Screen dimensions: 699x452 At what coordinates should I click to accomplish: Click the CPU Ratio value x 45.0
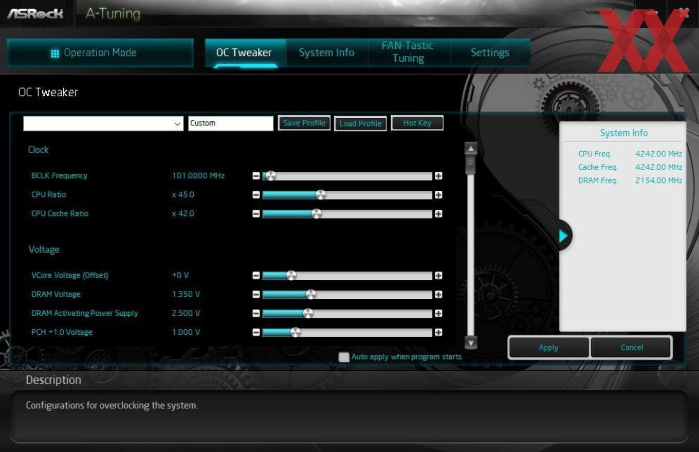point(183,195)
